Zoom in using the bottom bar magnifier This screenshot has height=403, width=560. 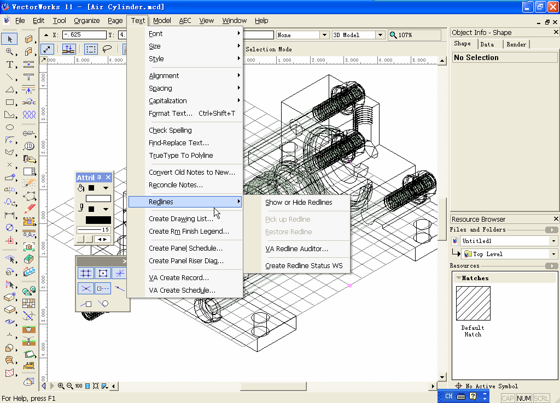(x=61, y=386)
